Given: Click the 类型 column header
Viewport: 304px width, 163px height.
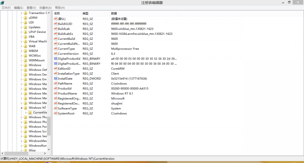Looking at the screenshot, I should point(85,13).
